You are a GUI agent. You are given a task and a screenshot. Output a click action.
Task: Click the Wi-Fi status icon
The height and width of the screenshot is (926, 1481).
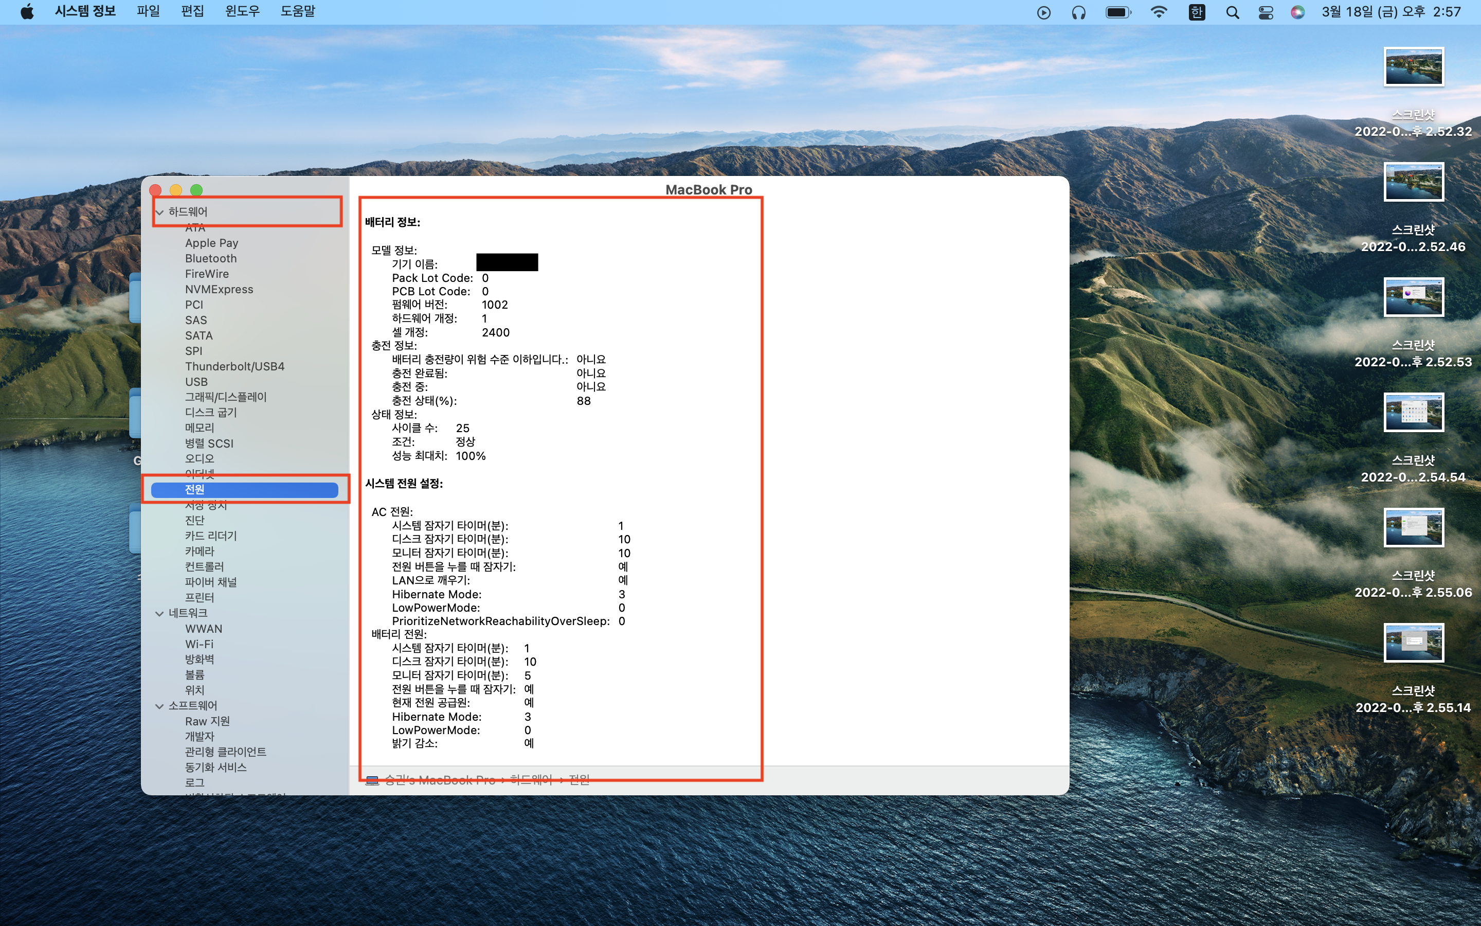pos(1159,12)
